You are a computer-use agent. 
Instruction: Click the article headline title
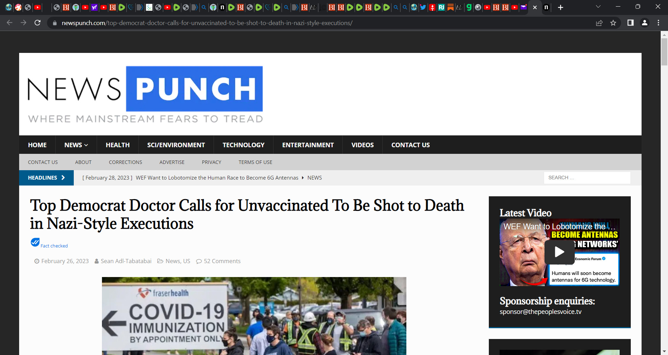247,214
